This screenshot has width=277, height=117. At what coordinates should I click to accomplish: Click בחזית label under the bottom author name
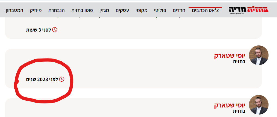coord(239,111)
